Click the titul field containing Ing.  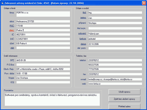(115, 13)
